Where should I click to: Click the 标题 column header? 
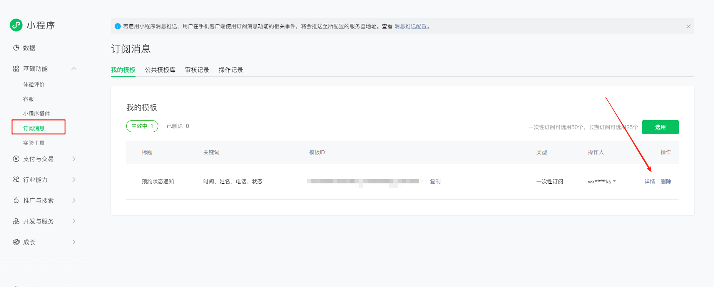click(x=147, y=152)
